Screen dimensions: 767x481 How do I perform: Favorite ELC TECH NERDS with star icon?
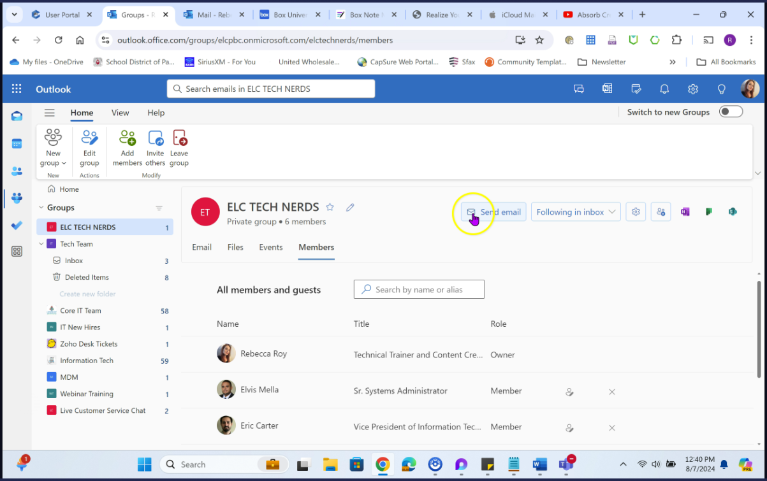[330, 207]
